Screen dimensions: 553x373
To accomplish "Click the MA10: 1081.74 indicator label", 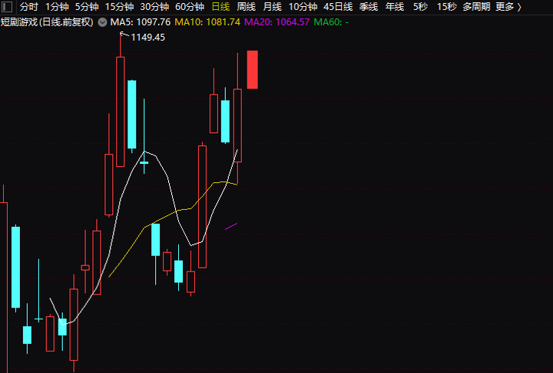I will (x=207, y=22).
